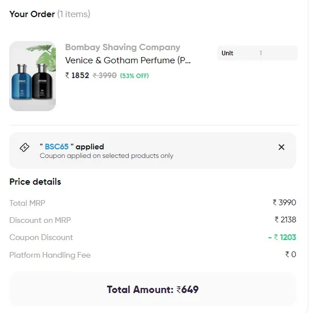This screenshot has height=313, width=314.
Task: Select the quantity value 1 in Unit box
Action: (x=260, y=53)
